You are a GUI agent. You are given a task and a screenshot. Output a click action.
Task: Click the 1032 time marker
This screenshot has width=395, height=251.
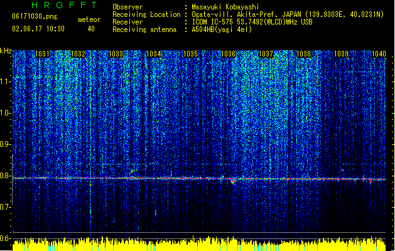78,54
